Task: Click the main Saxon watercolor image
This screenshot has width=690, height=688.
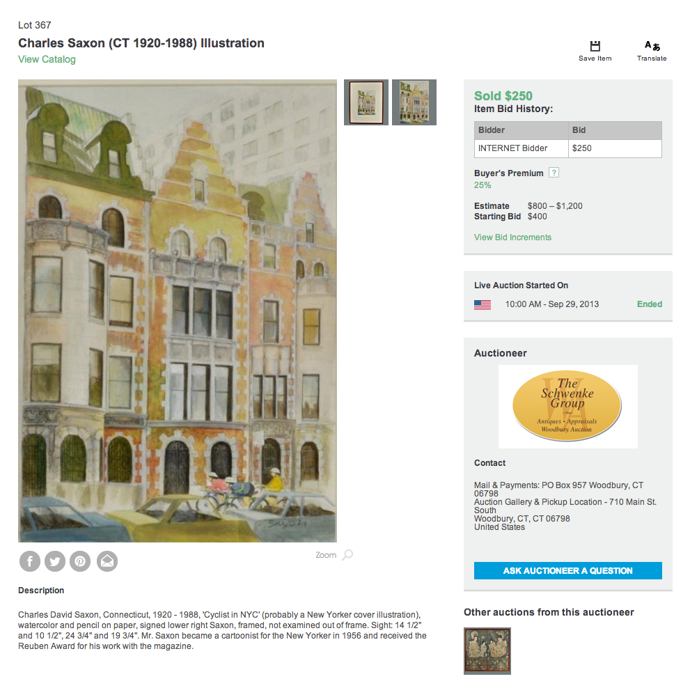Action: (x=178, y=311)
